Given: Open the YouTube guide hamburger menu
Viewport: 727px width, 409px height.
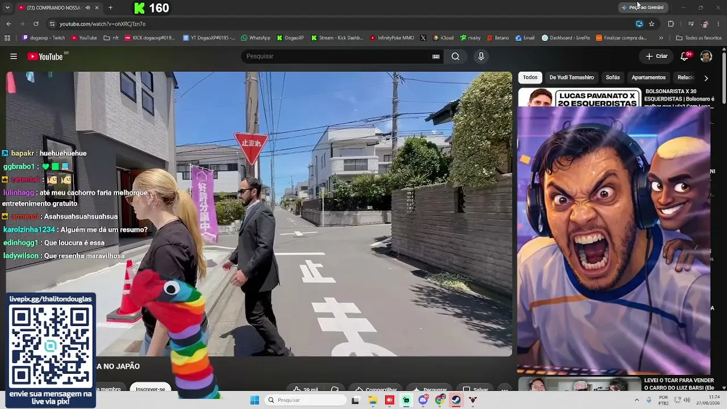Looking at the screenshot, I should pos(14,56).
